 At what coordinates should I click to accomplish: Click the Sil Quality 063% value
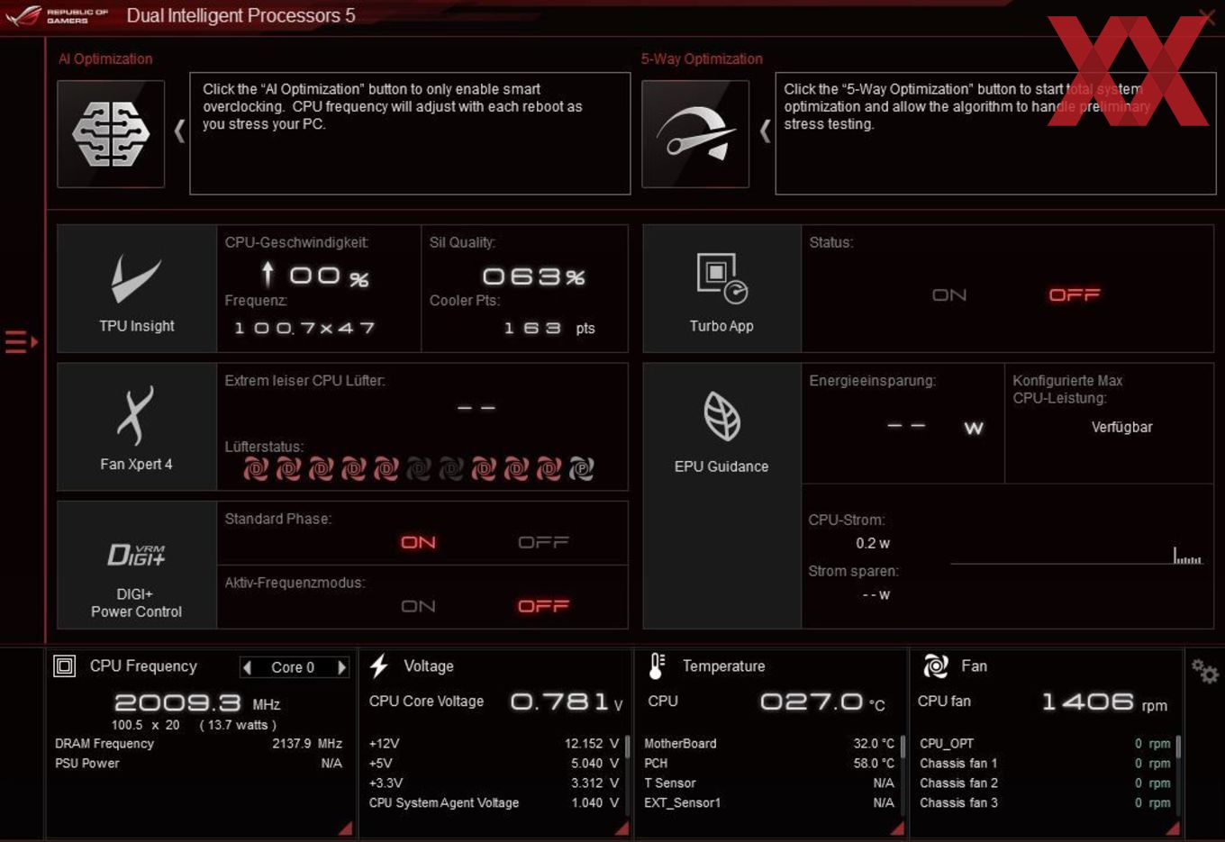[x=534, y=276]
